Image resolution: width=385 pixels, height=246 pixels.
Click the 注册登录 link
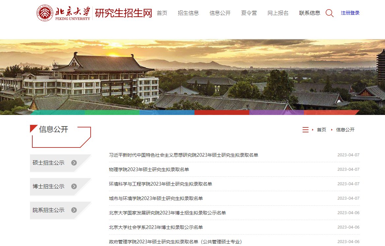(x=350, y=13)
